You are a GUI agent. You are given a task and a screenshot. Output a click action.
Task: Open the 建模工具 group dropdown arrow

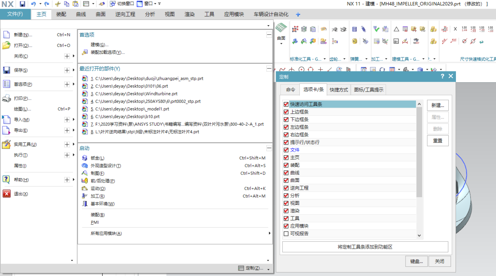tap(423, 59)
